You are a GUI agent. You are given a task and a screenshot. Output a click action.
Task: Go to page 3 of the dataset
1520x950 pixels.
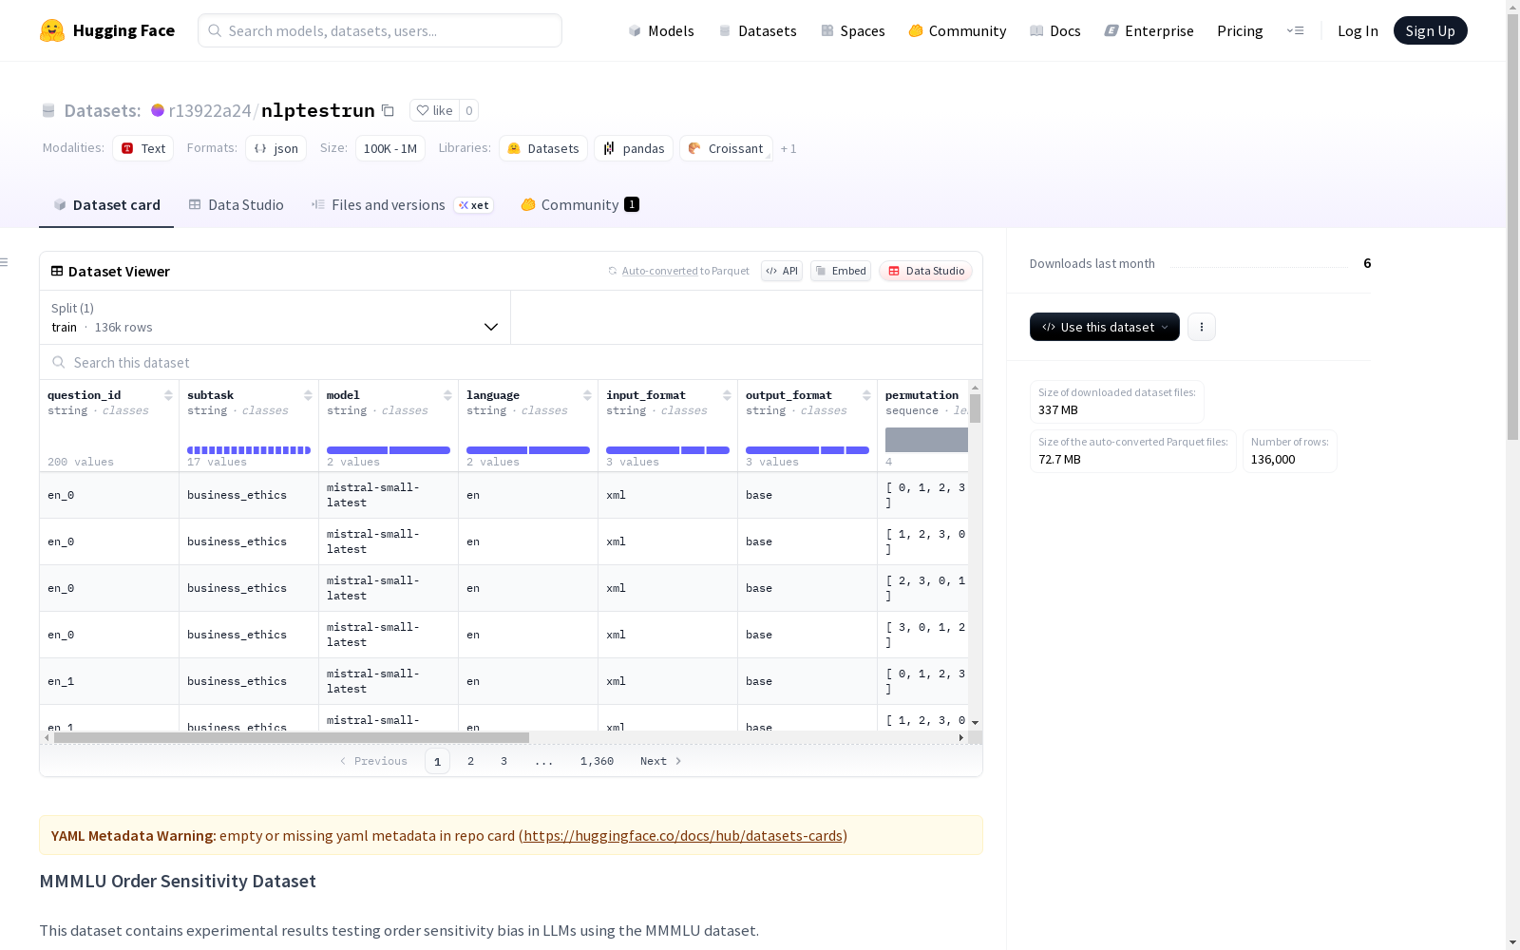point(503,761)
